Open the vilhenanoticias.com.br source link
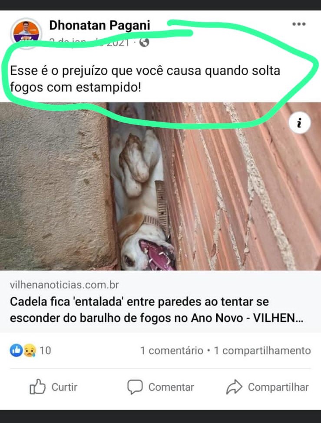The height and width of the screenshot is (423, 321). click(x=64, y=285)
